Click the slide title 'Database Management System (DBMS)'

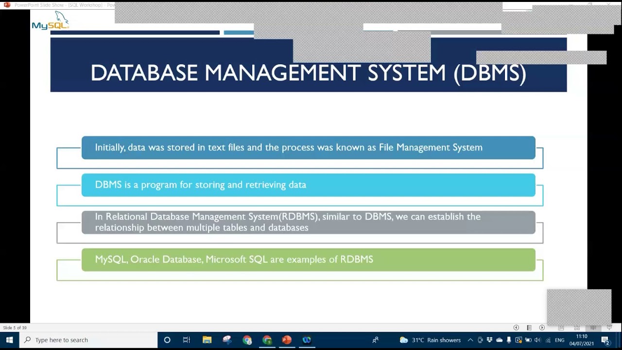click(x=308, y=73)
